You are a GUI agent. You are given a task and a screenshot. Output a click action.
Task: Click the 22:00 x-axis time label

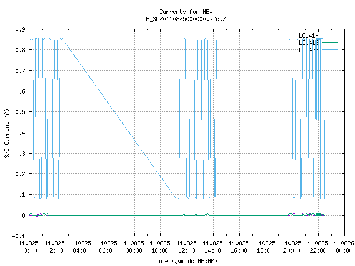pos(318,250)
